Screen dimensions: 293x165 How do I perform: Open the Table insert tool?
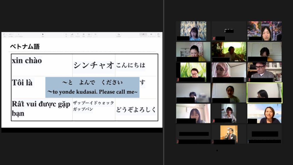(66, 35)
